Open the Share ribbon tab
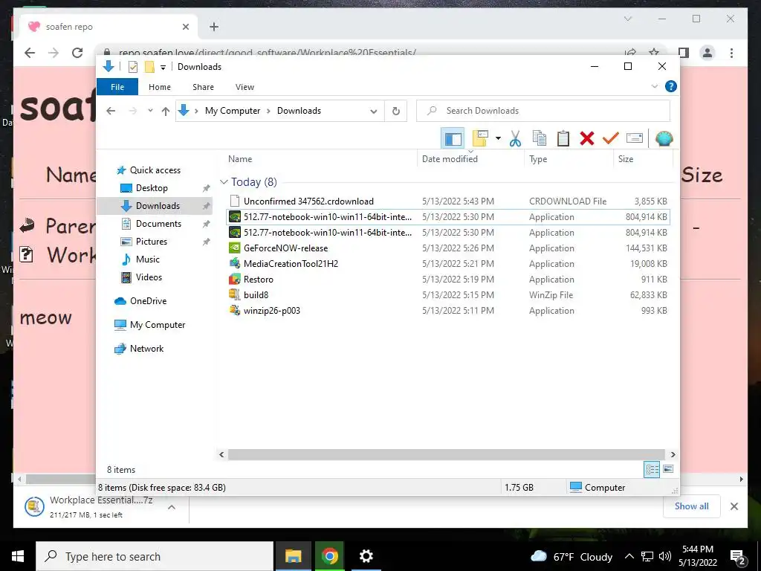 pyautogui.click(x=203, y=87)
